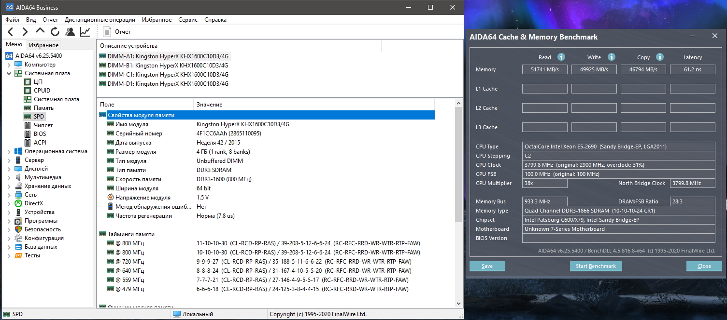
Task: Expand the Дисплей tree node
Action: (9, 169)
